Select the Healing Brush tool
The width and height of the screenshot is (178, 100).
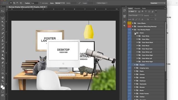3,33
